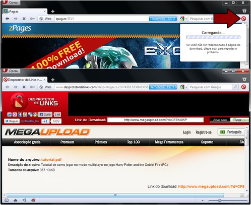Open the Megaupload Login link
Viewport: 251px width, 205px height.
[187, 132]
